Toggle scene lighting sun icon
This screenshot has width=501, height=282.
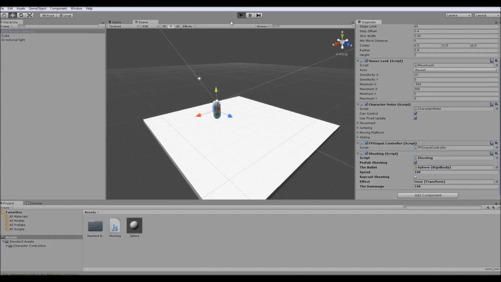point(171,26)
